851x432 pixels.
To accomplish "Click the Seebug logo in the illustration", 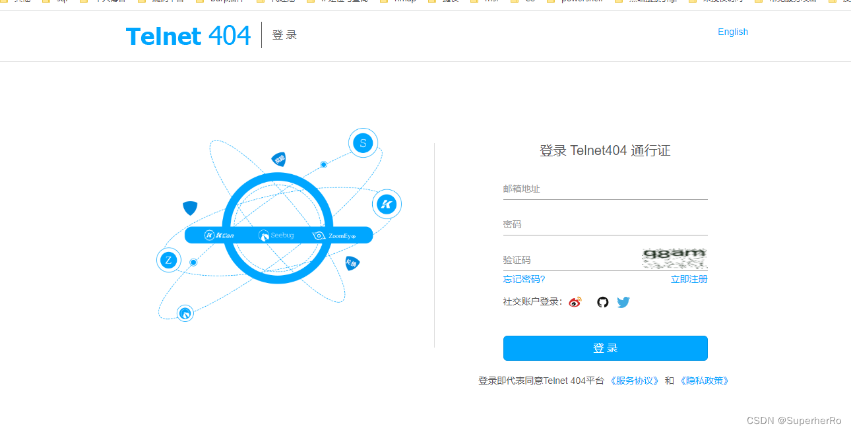I will (x=276, y=235).
